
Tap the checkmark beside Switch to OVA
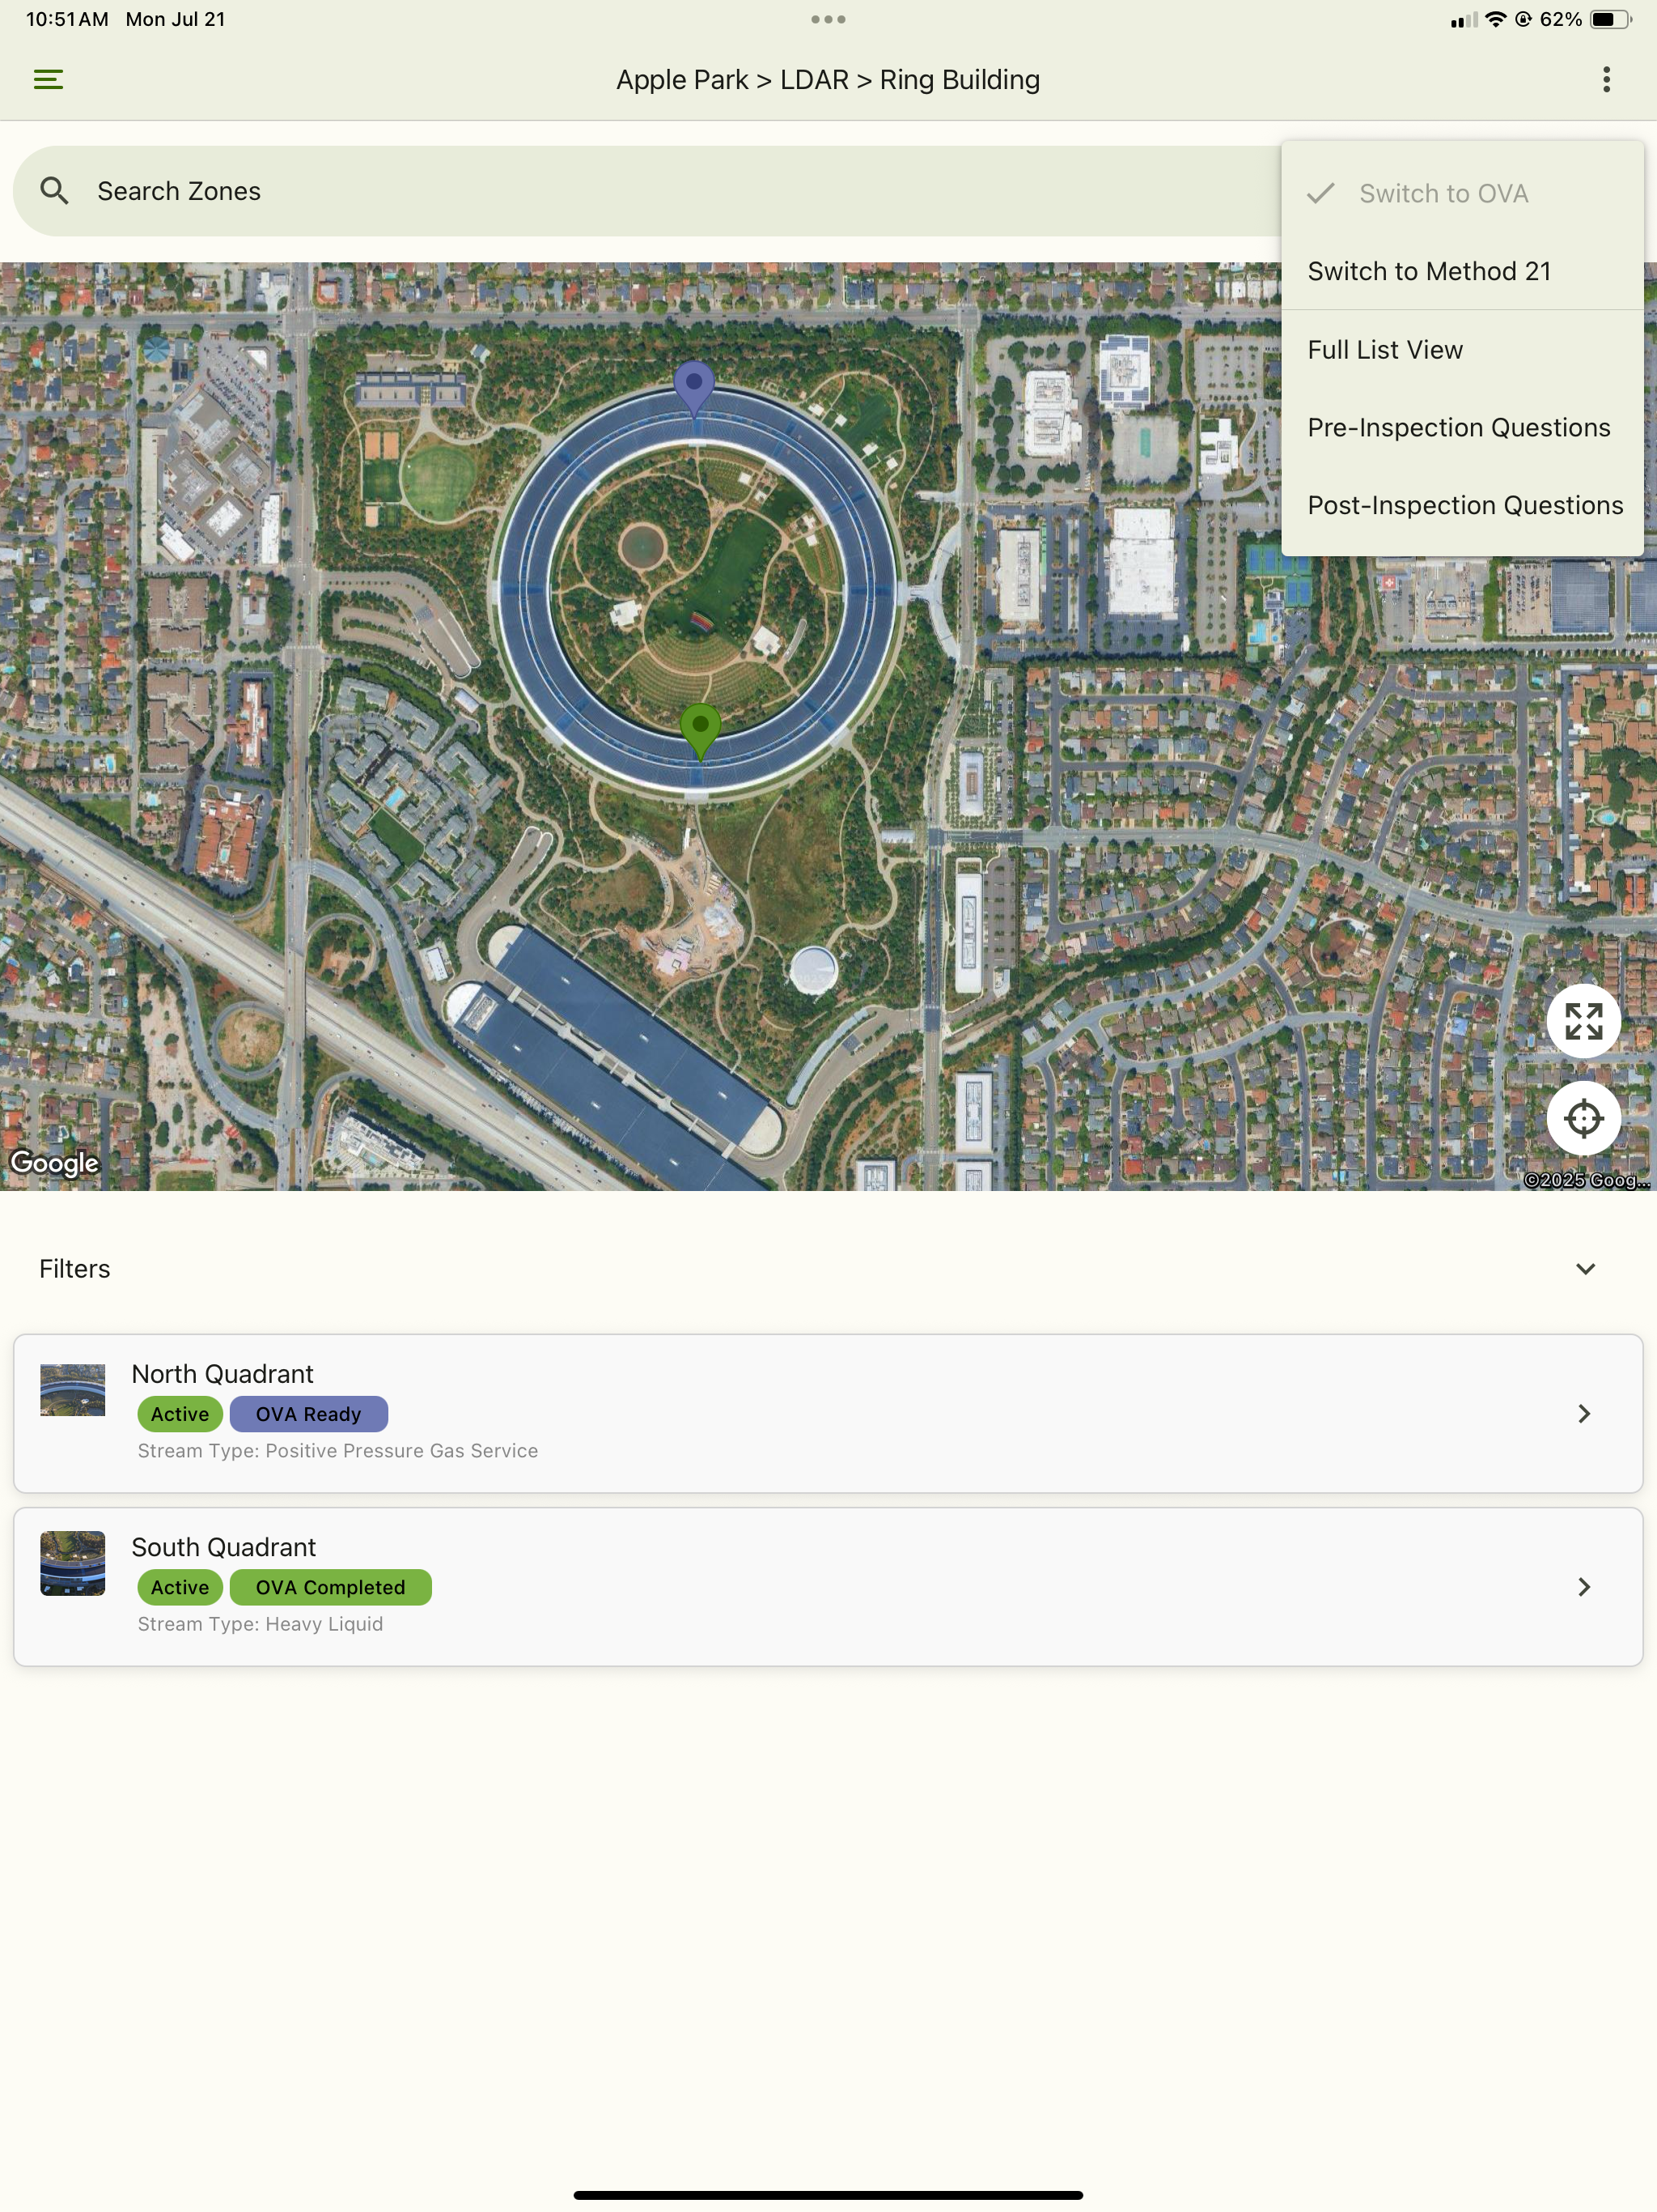tap(1321, 193)
